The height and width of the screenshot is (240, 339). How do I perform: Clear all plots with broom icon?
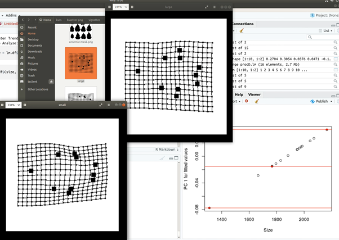click(x=256, y=102)
